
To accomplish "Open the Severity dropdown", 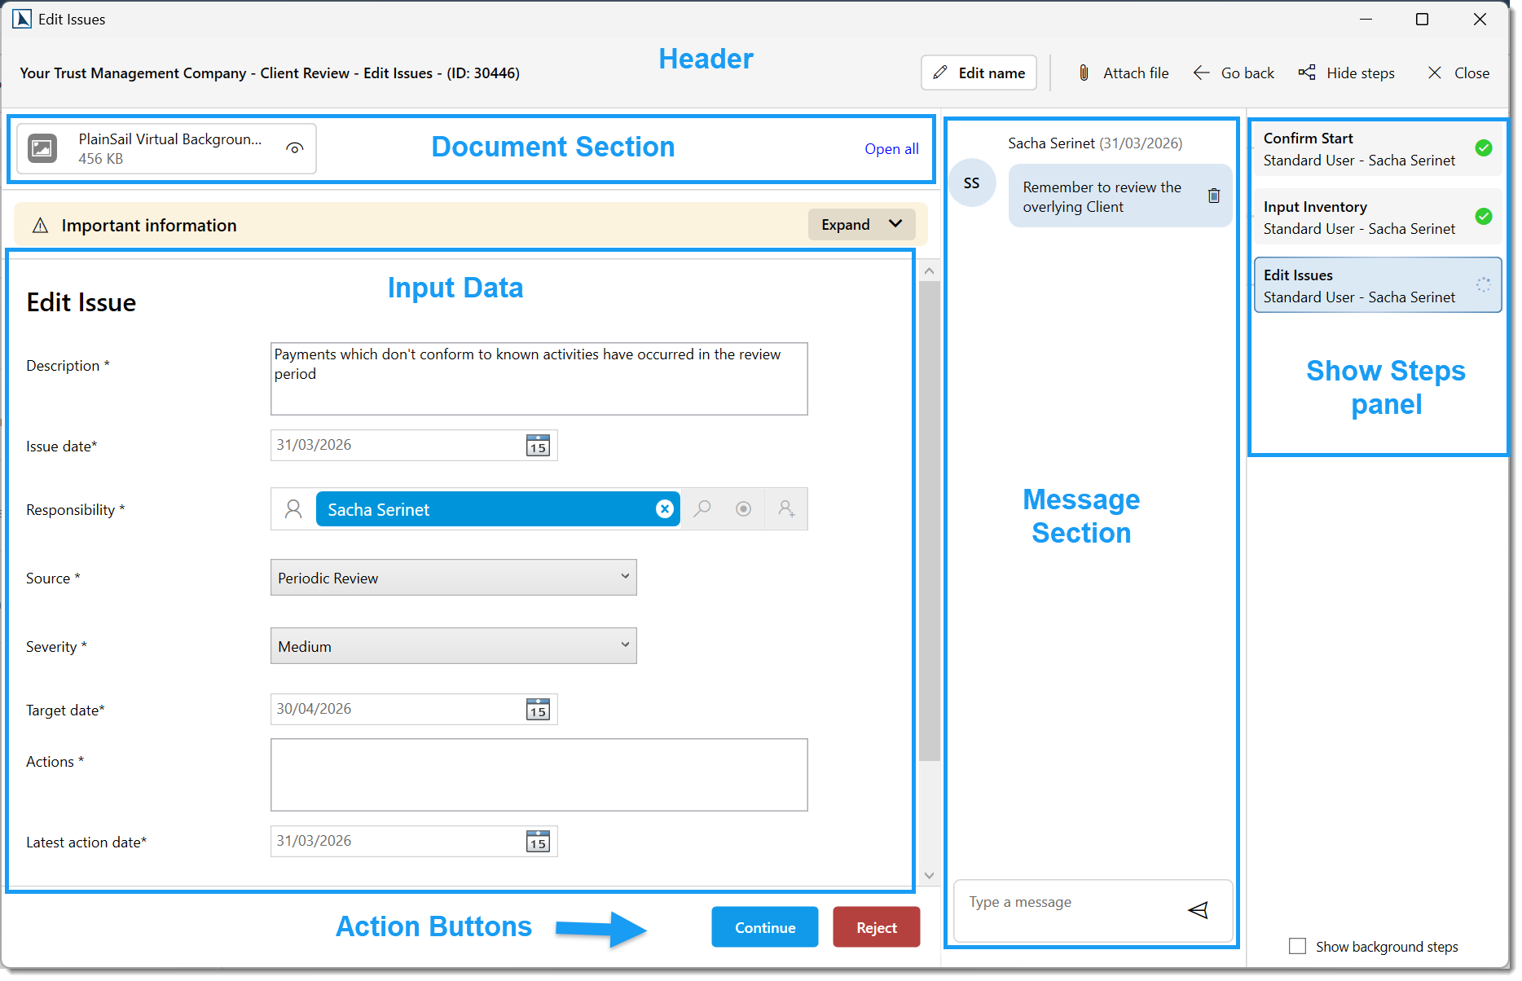I will pos(453,645).
